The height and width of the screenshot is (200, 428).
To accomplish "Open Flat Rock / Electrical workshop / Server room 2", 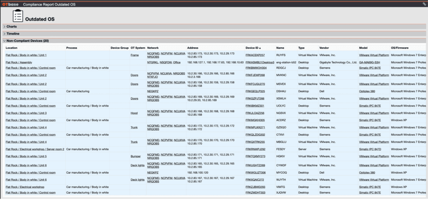I will point(35,149).
